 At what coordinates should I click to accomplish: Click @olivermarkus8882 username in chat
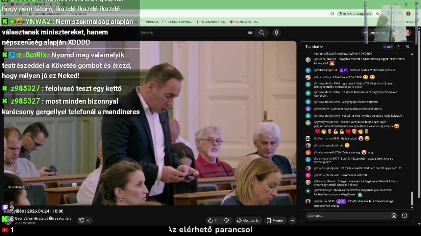327,139
